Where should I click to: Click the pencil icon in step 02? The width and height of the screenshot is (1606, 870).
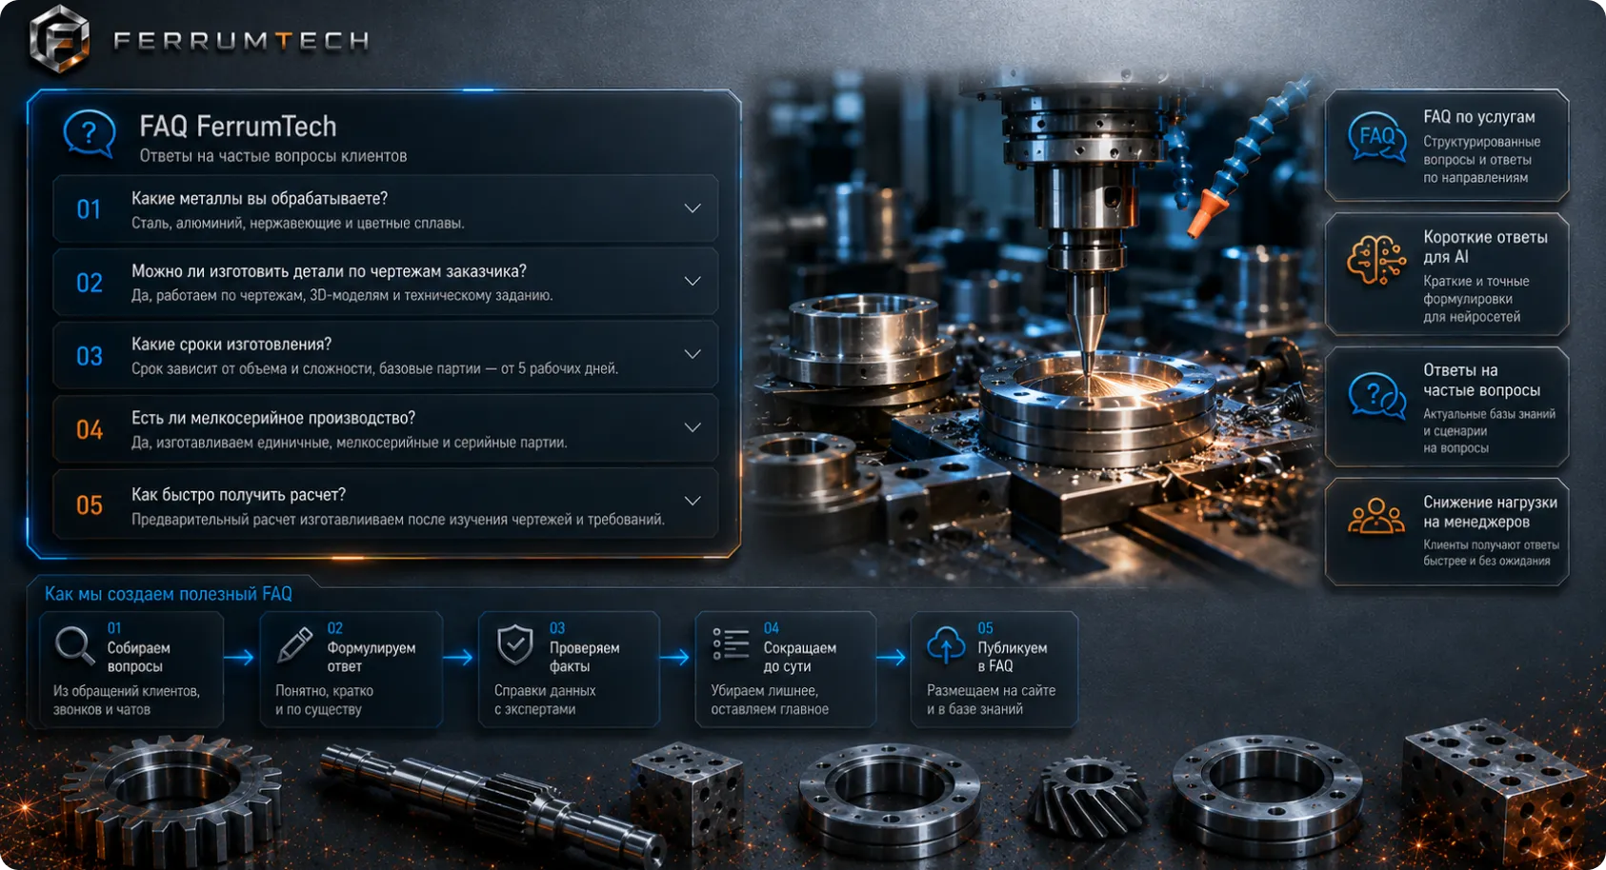coord(294,645)
